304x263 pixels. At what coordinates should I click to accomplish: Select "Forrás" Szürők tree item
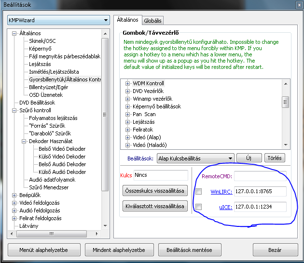pos(47,126)
